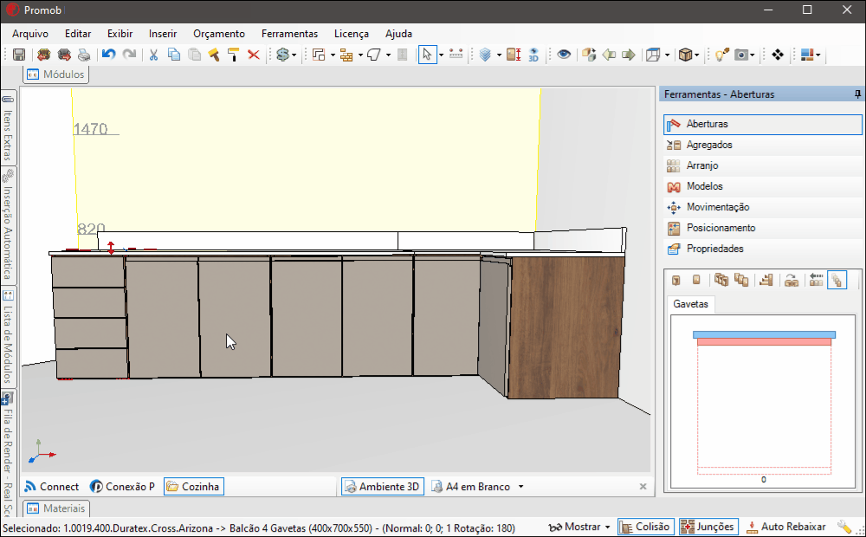Click the 3D view icon
The height and width of the screenshot is (537, 866).
pos(533,55)
